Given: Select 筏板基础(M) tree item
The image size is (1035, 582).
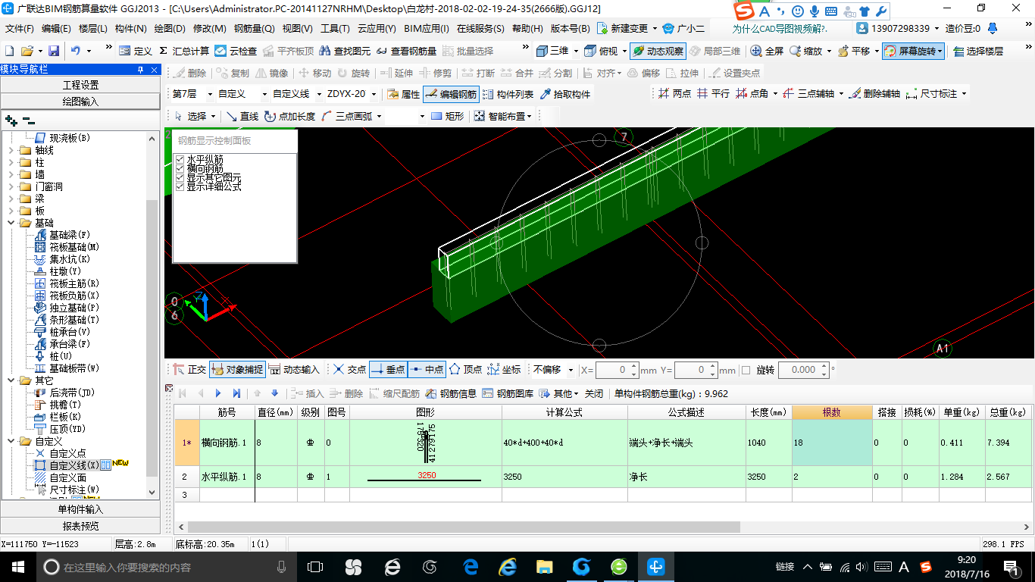Looking at the screenshot, I should [x=74, y=247].
